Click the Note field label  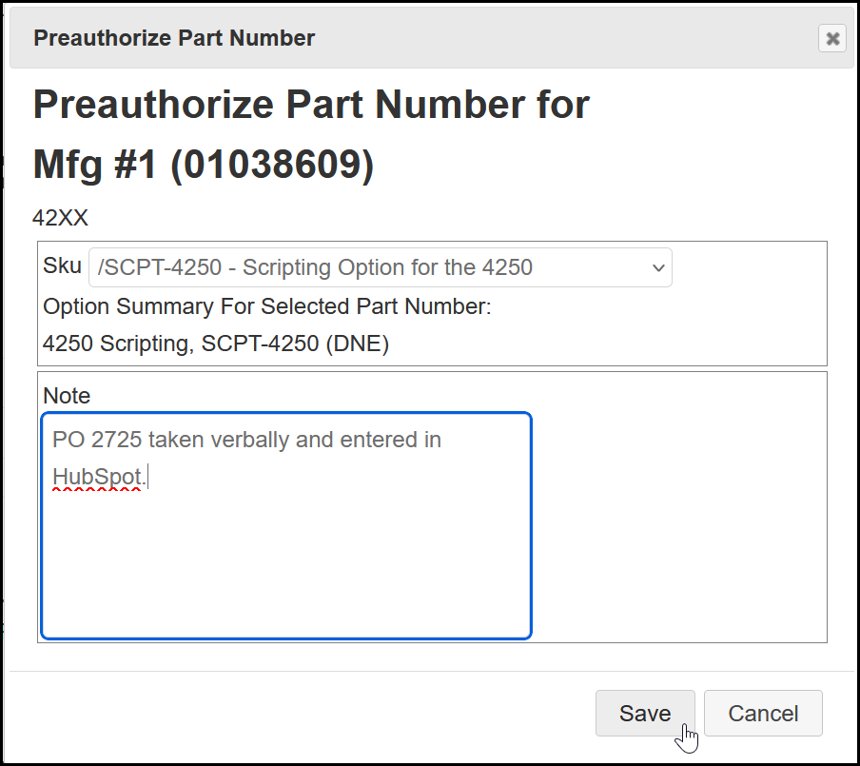click(67, 395)
